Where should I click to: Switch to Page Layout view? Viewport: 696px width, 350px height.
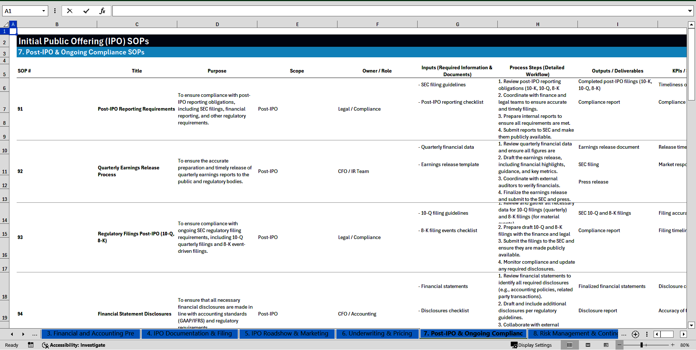tap(588, 345)
